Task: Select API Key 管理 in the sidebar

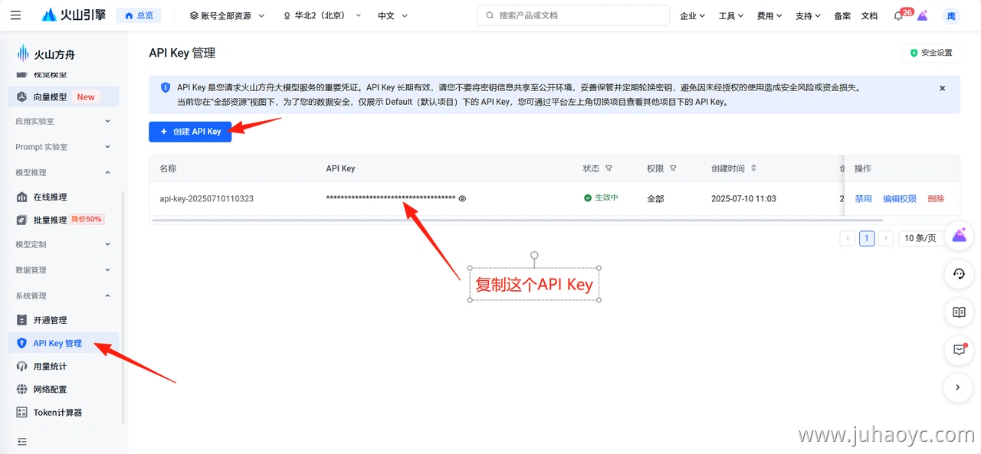Action: 64,343
